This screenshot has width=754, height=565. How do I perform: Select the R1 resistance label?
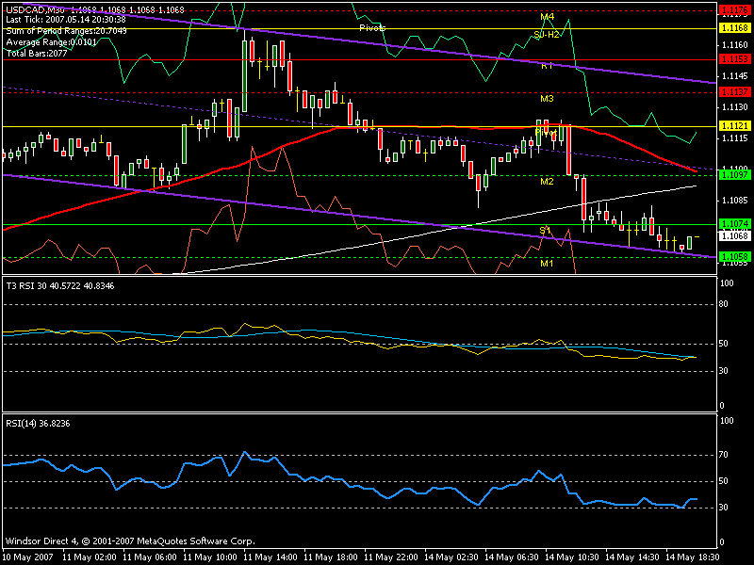click(547, 66)
